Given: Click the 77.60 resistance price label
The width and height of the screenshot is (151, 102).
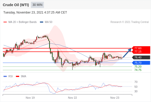Looking at the screenshot, I should [138, 48].
